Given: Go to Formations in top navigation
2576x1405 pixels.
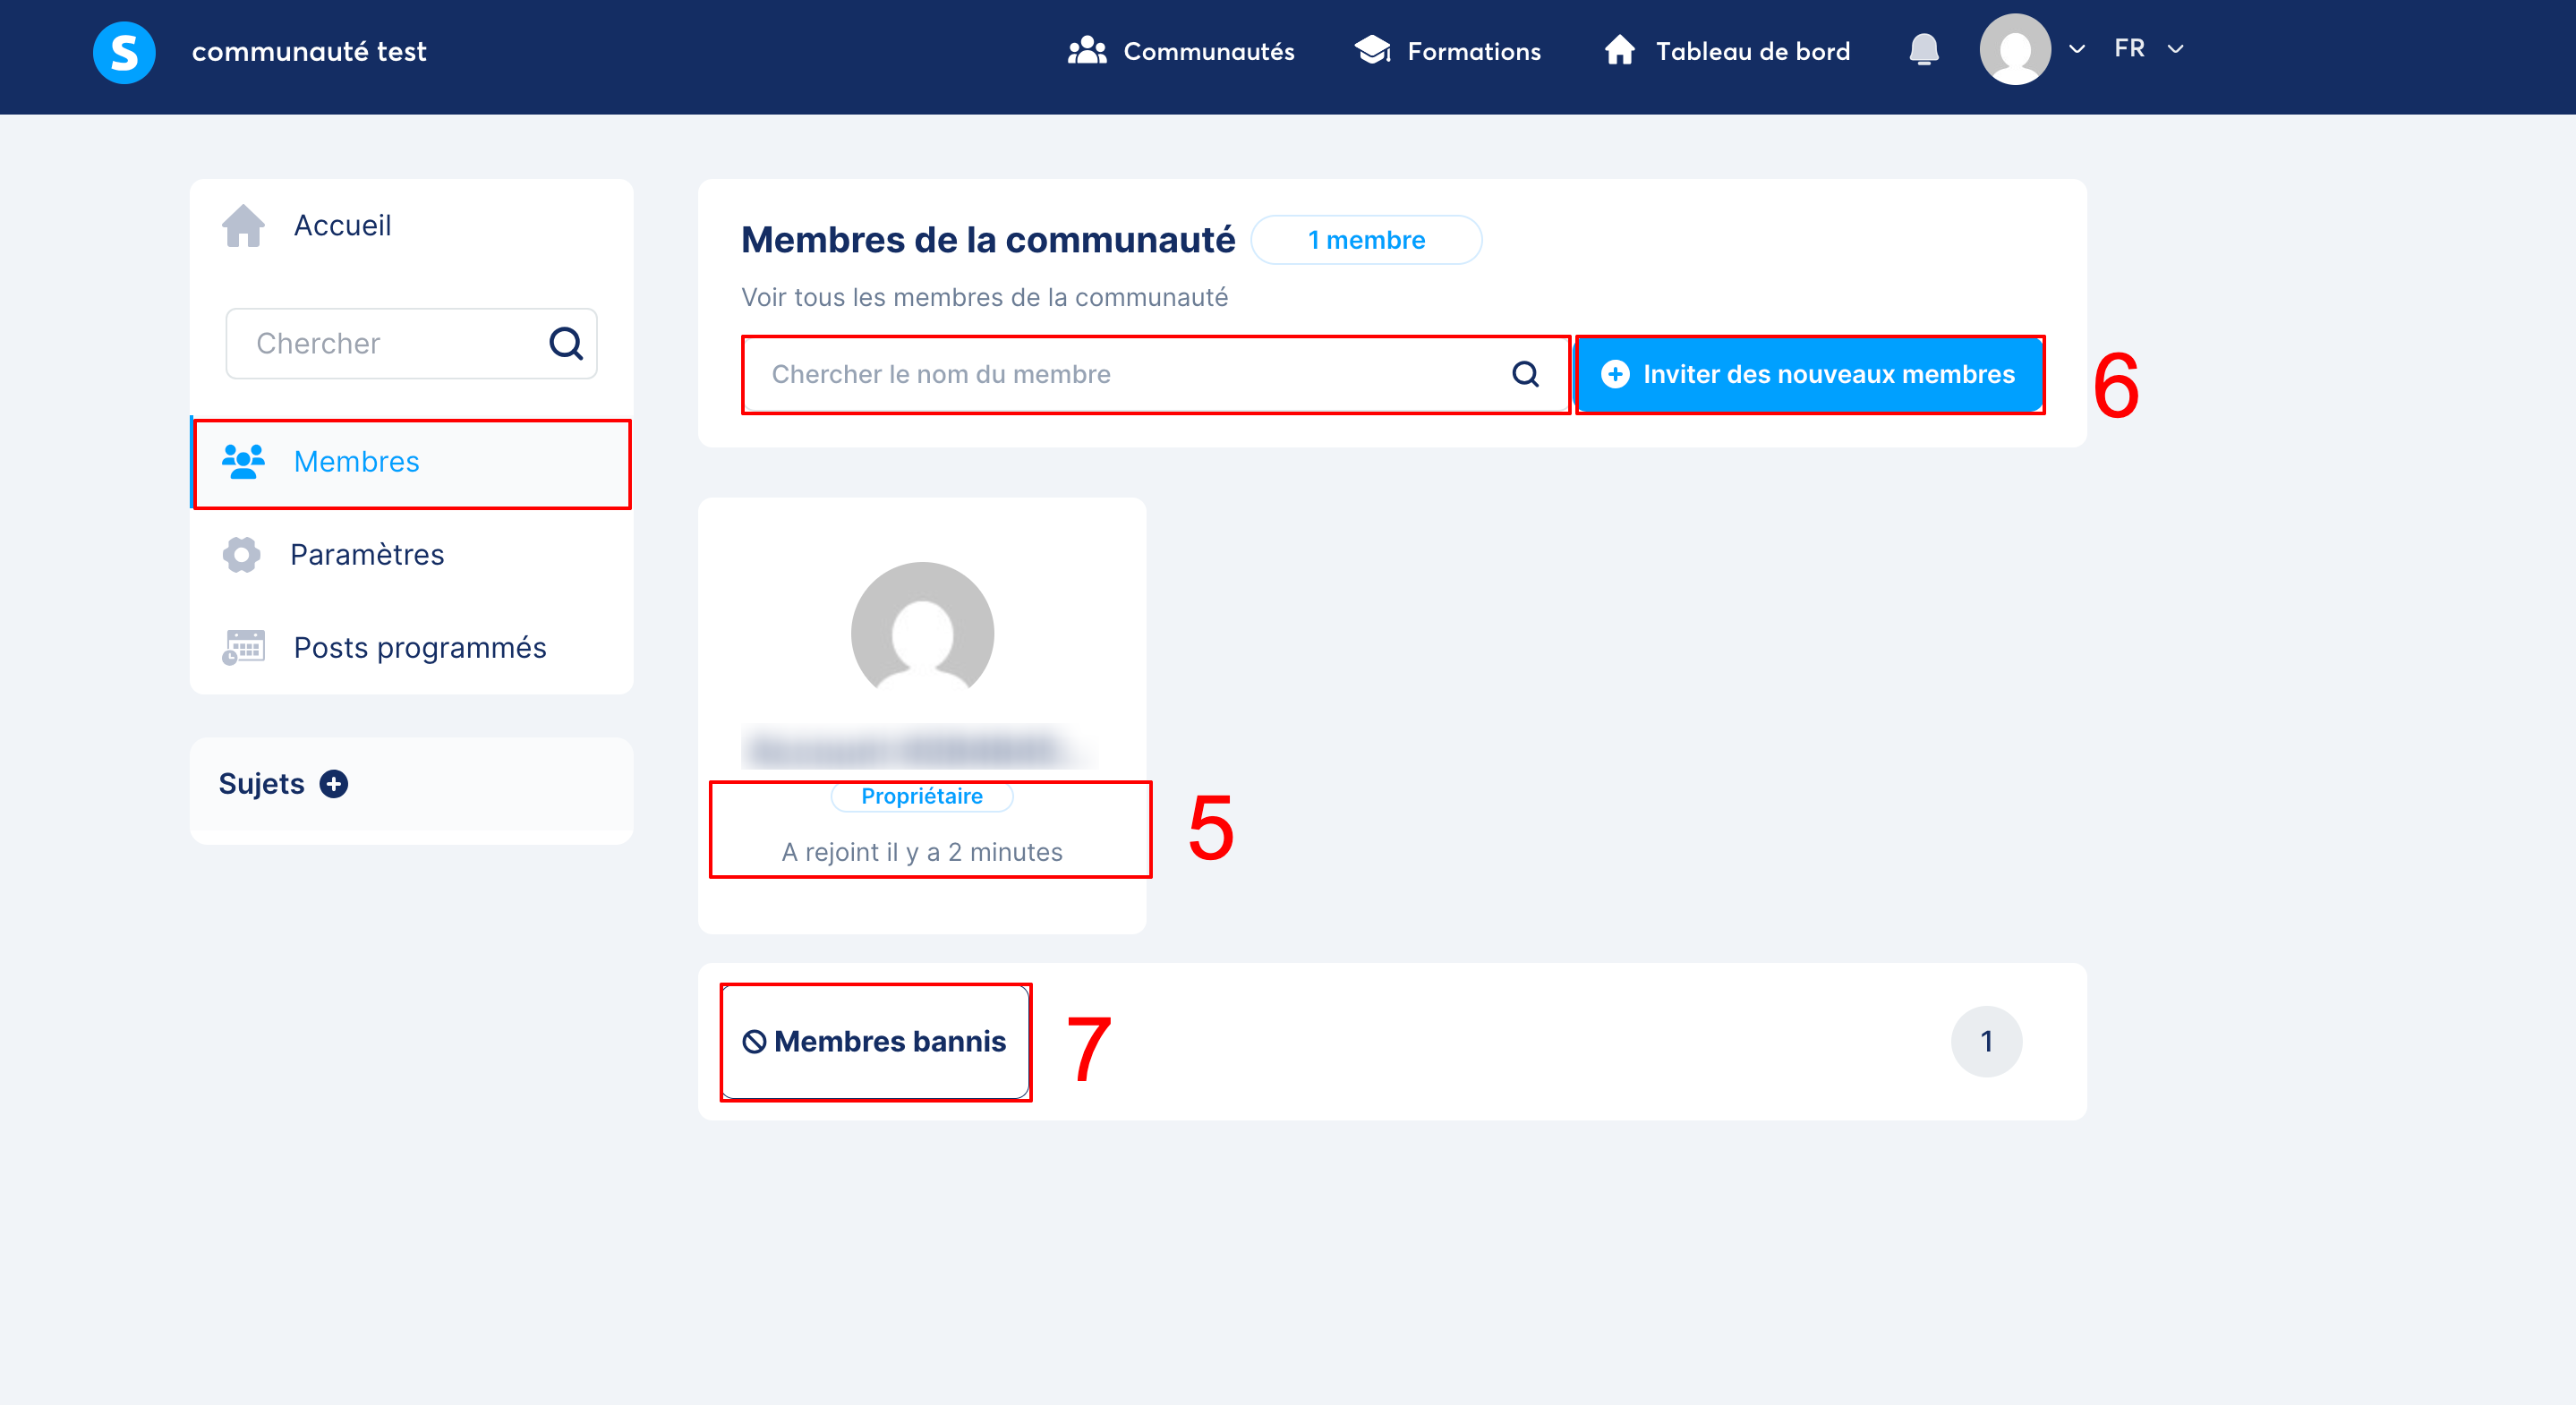Looking at the screenshot, I should 1447,51.
